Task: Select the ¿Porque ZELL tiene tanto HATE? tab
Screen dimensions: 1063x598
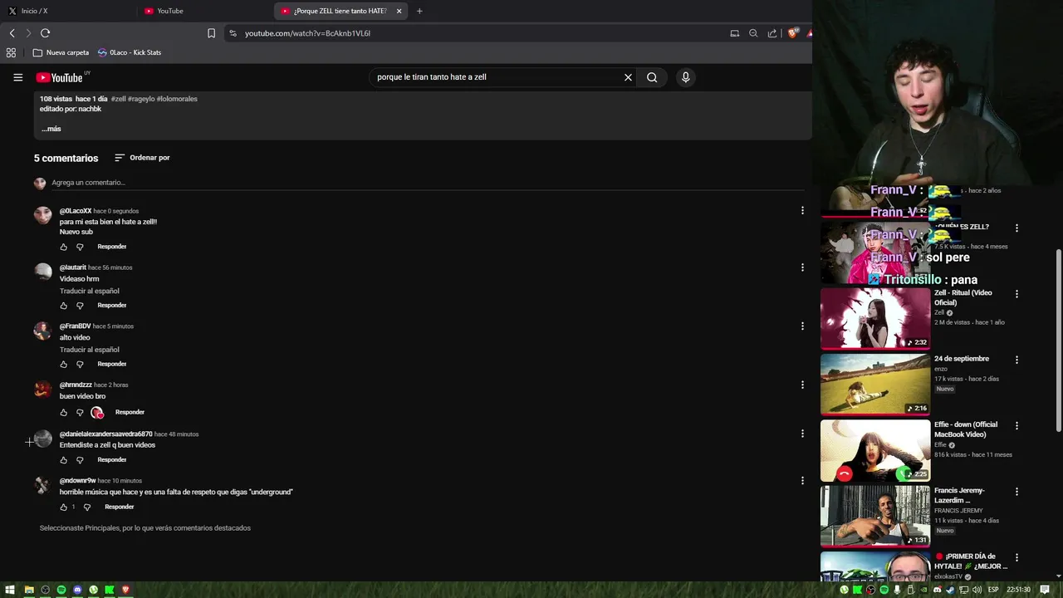Action: pos(340,11)
